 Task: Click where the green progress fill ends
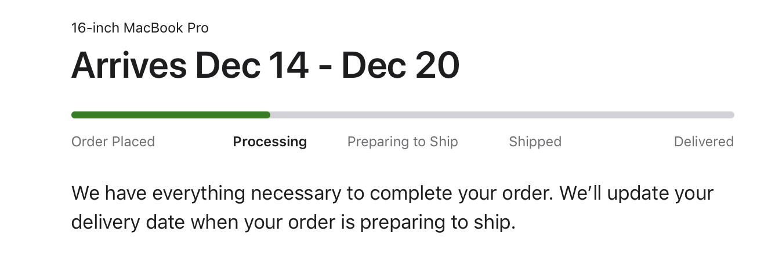tap(269, 115)
